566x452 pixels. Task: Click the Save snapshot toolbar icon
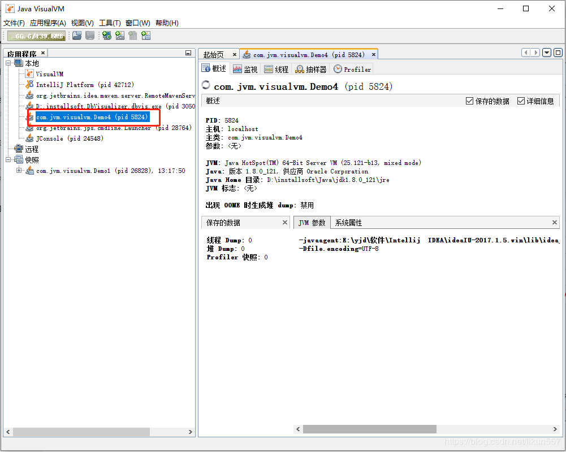[x=90, y=36]
